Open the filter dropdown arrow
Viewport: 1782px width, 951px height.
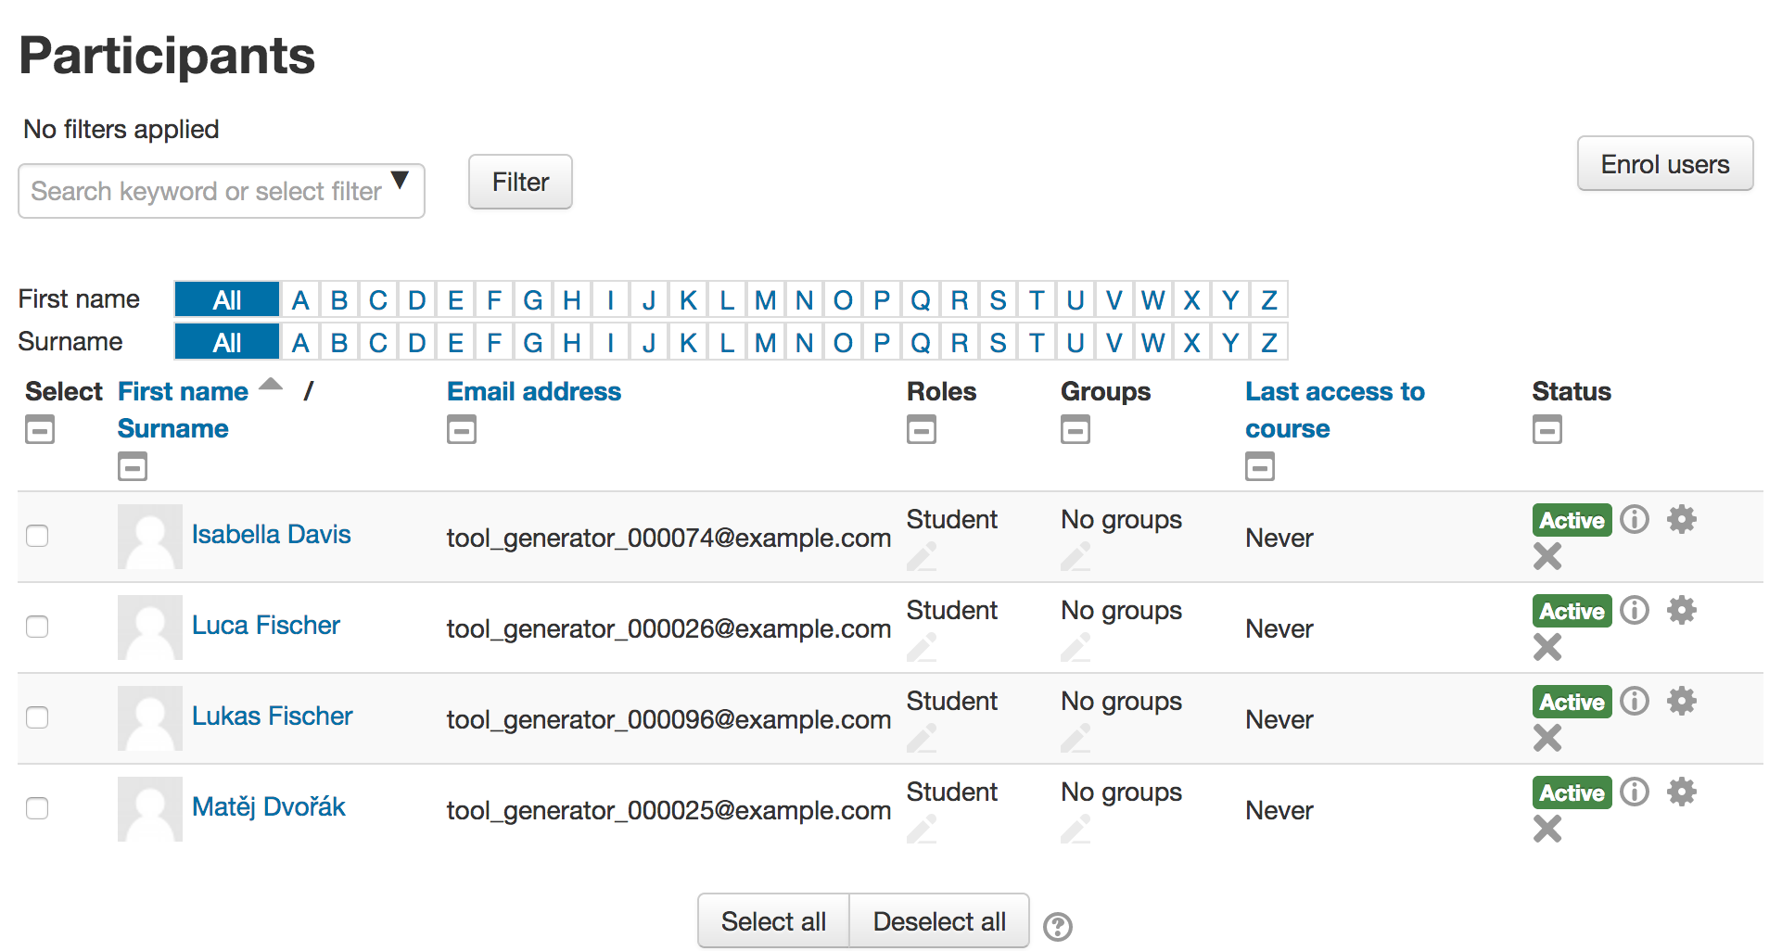[400, 180]
